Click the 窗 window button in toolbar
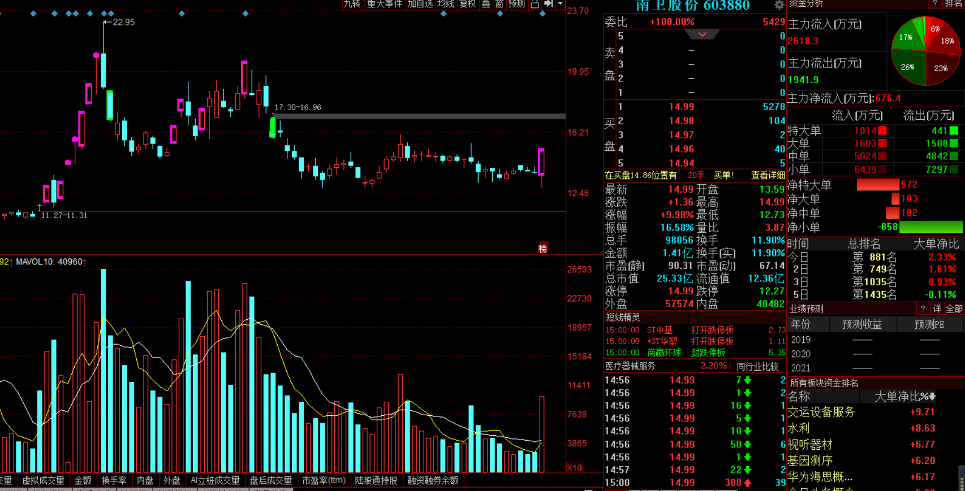965x491 pixels. pos(499,4)
